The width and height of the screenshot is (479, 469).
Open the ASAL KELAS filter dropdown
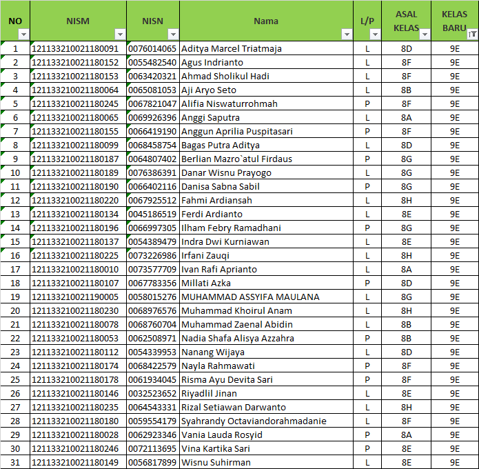click(425, 34)
